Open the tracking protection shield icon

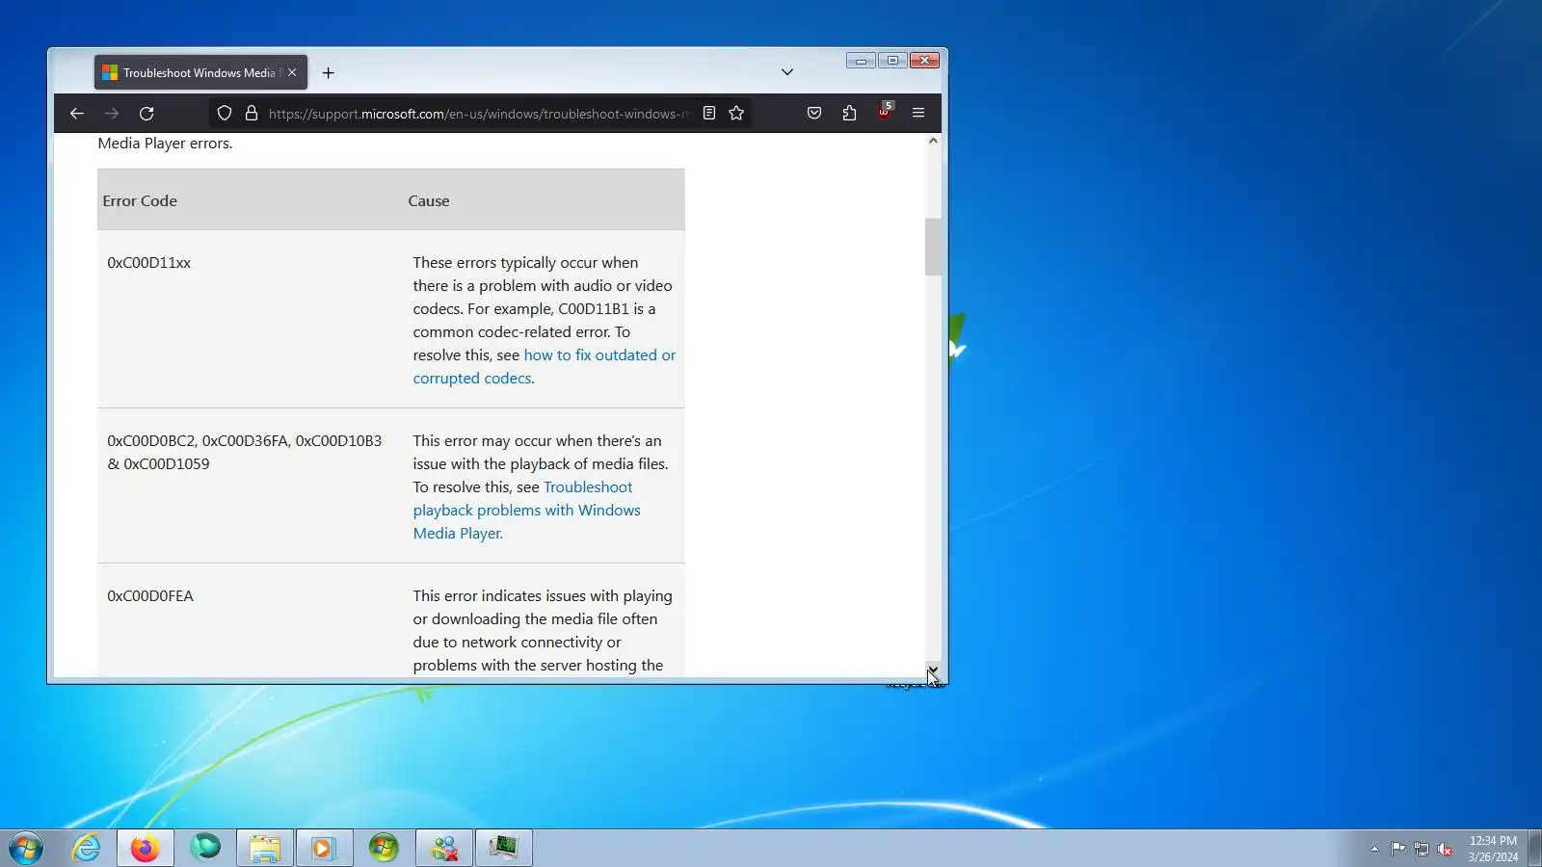tap(225, 114)
